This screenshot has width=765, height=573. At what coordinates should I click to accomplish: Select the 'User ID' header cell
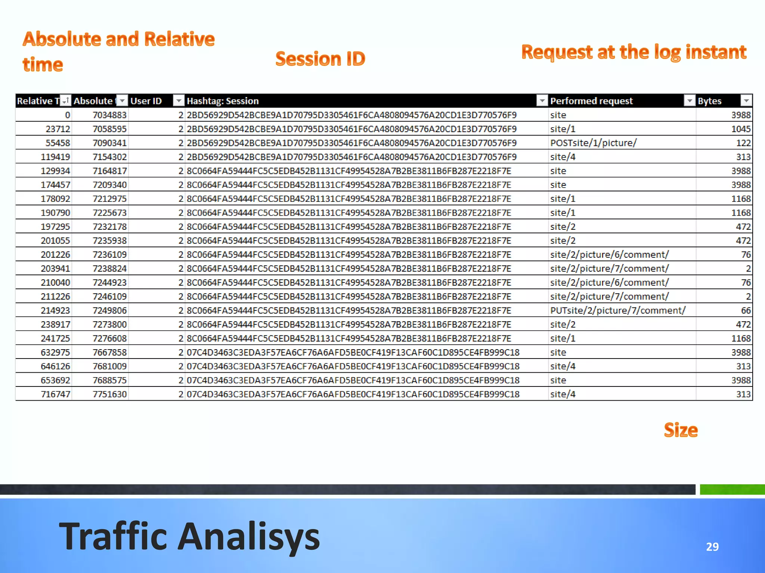coord(157,101)
